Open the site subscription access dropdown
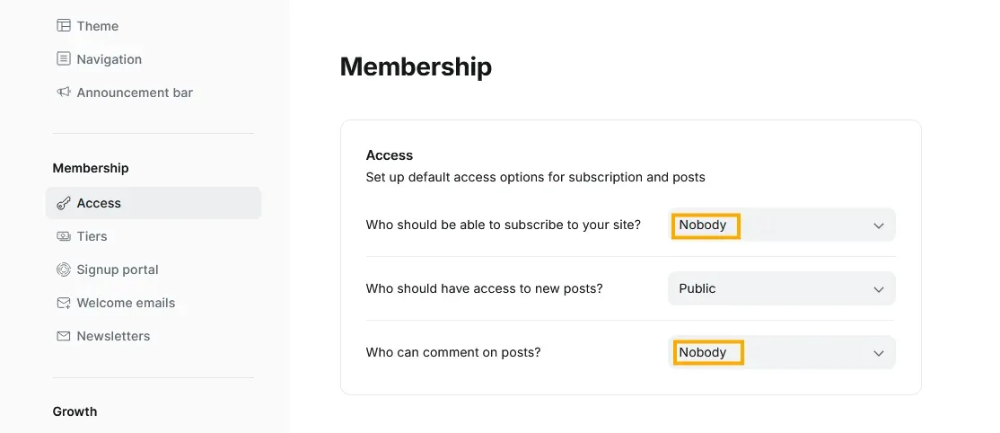The width and height of the screenshot is (1000, 433). (x=781, y=225)
